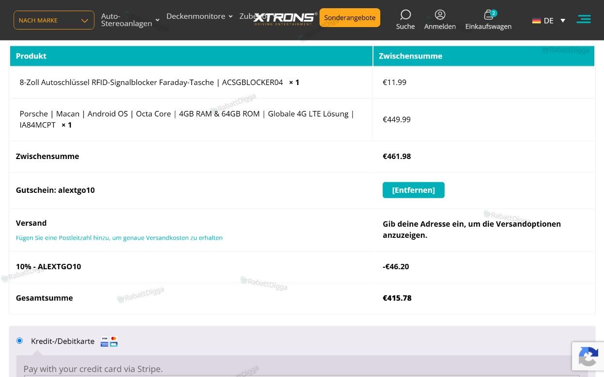604x377 pixels.
Task: Click the Porsche Macan Android OS product name
Action: [186, 119]
